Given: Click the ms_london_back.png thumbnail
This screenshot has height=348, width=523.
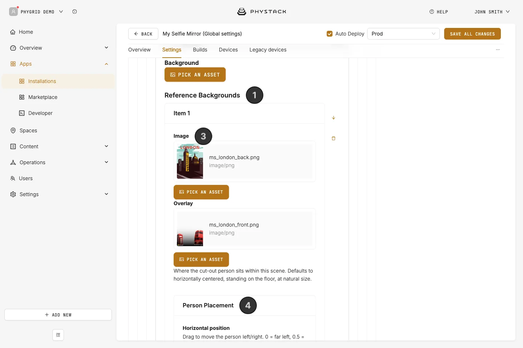Looking at the screenshot, I should click(x=190, y=161).
